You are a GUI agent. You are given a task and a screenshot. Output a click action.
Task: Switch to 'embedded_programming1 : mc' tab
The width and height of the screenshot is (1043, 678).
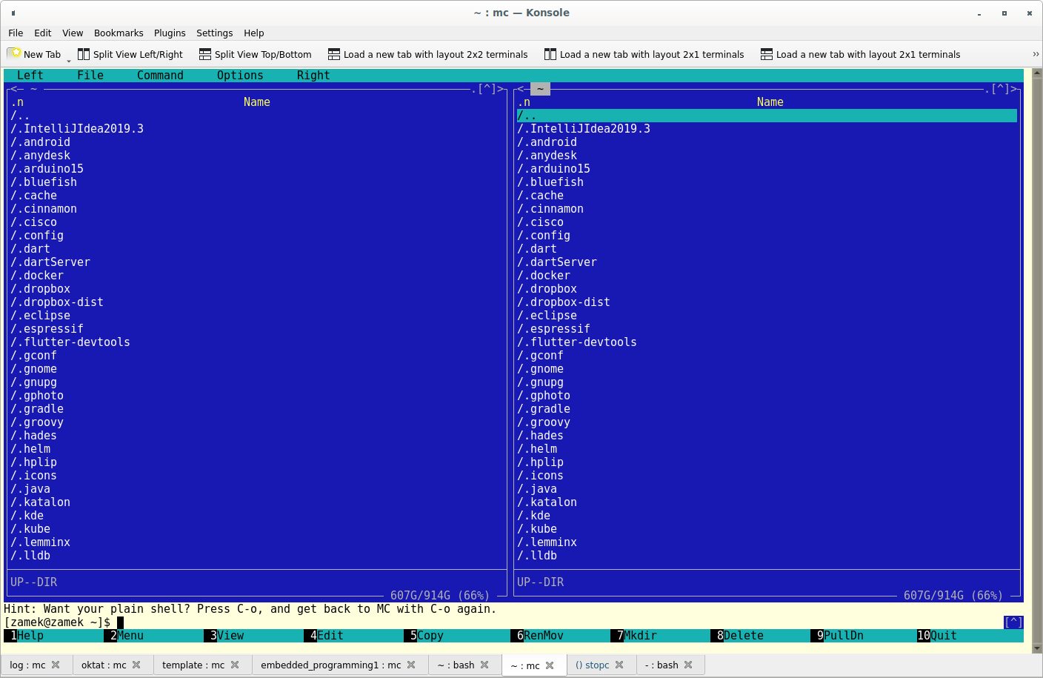point(330,665)
